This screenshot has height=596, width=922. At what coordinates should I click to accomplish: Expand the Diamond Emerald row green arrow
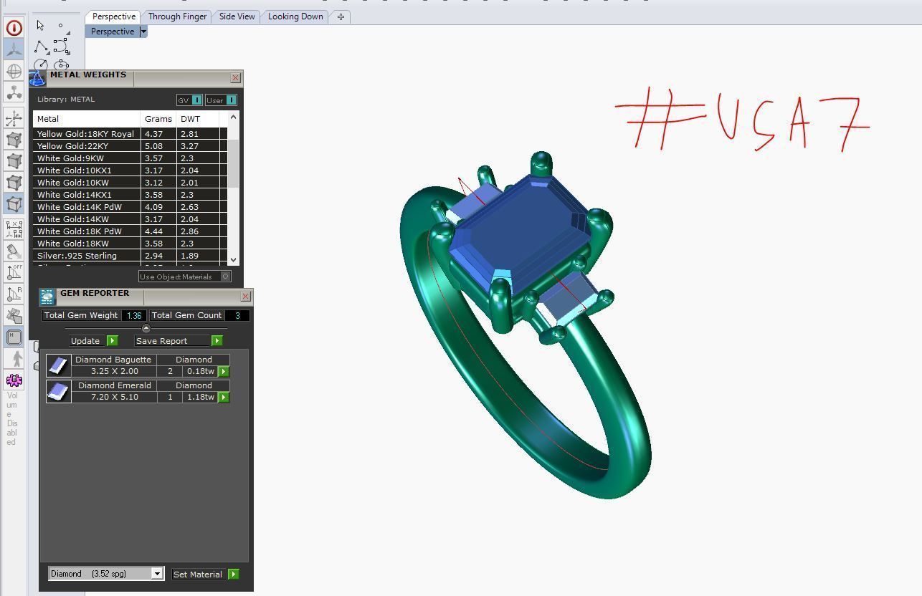(x=224, y=397)
